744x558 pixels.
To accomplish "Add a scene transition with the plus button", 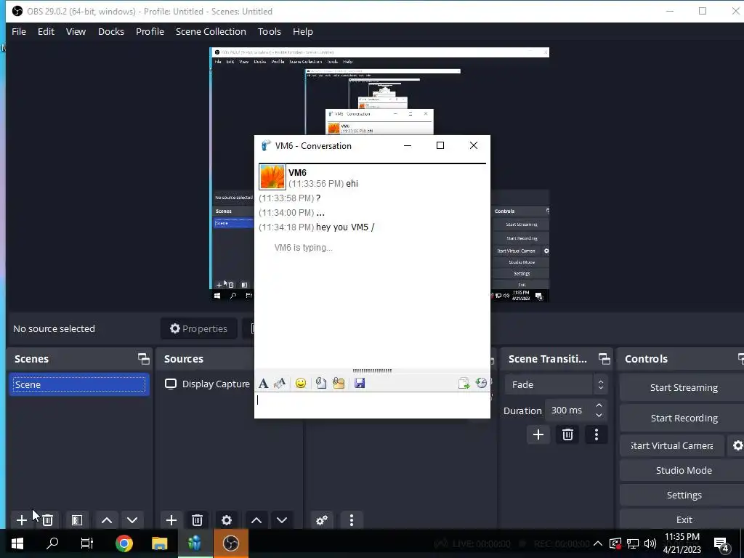I will (538, 434).
